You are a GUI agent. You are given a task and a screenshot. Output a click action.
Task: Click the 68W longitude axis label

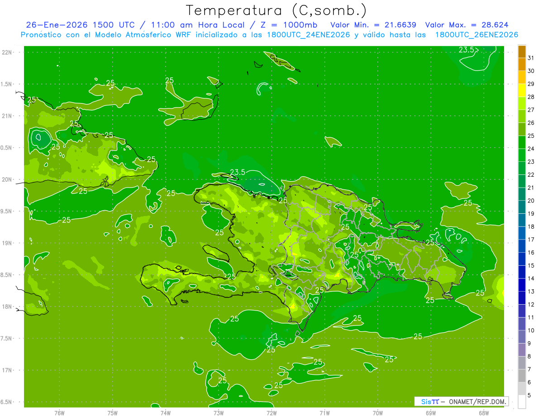483,413
